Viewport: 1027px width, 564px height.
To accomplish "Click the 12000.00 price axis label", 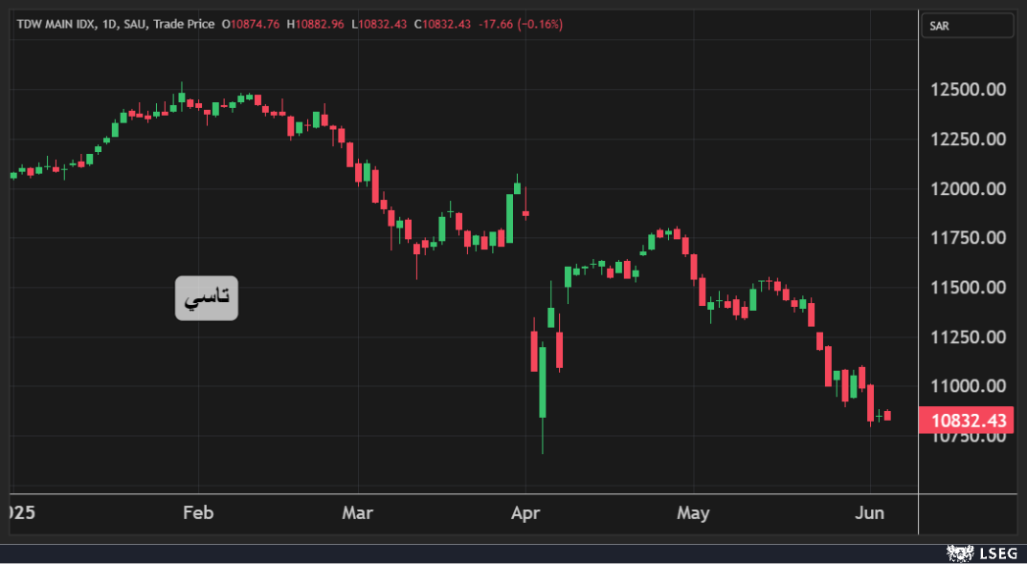I will pyautogui.click(x=968, y=189).
